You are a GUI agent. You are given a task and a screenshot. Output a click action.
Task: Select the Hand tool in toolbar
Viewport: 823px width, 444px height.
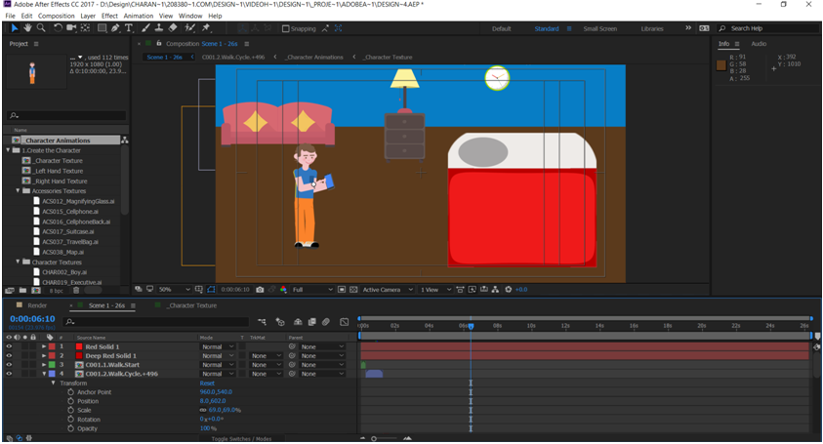coord(28,28)
